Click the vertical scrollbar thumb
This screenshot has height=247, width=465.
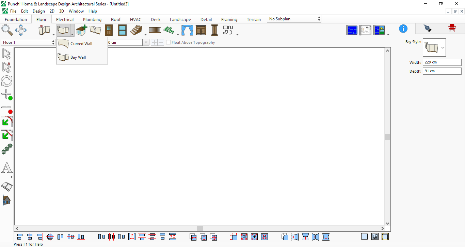pos(387,137)
